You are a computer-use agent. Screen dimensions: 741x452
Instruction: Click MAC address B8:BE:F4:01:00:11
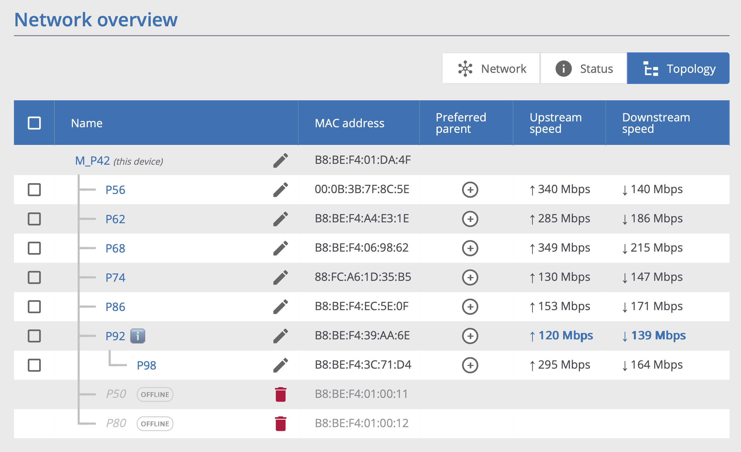[x=361, y=394]
